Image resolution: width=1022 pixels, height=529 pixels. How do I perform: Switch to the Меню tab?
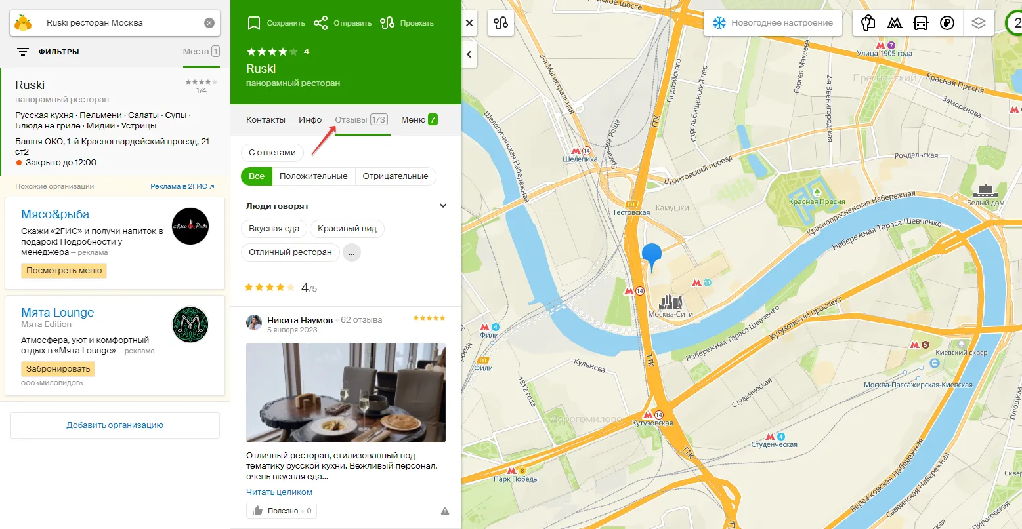tap(419, 119)
